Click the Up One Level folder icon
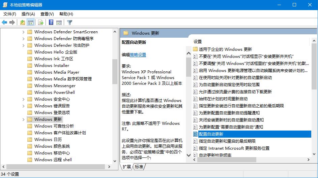 (x=22, y=23)
